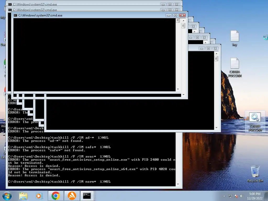268x201 pixels.
Task: Launch Windows Media Player from taskbar
Action: pyautogui.click(x=39, y=196)
